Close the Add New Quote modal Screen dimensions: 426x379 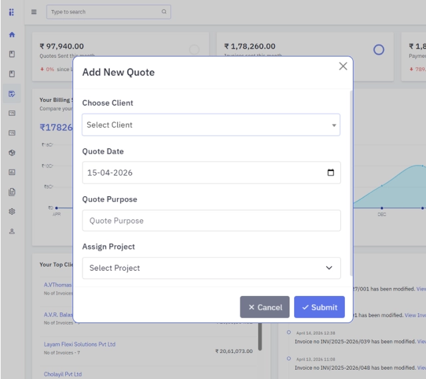click(343, 66)
